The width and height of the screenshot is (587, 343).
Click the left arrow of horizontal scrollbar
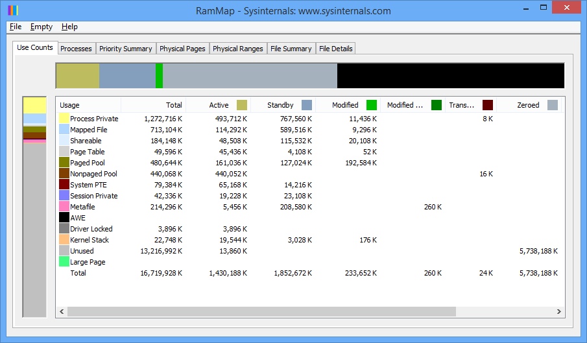pyautogui.click(x=62, y=312)
